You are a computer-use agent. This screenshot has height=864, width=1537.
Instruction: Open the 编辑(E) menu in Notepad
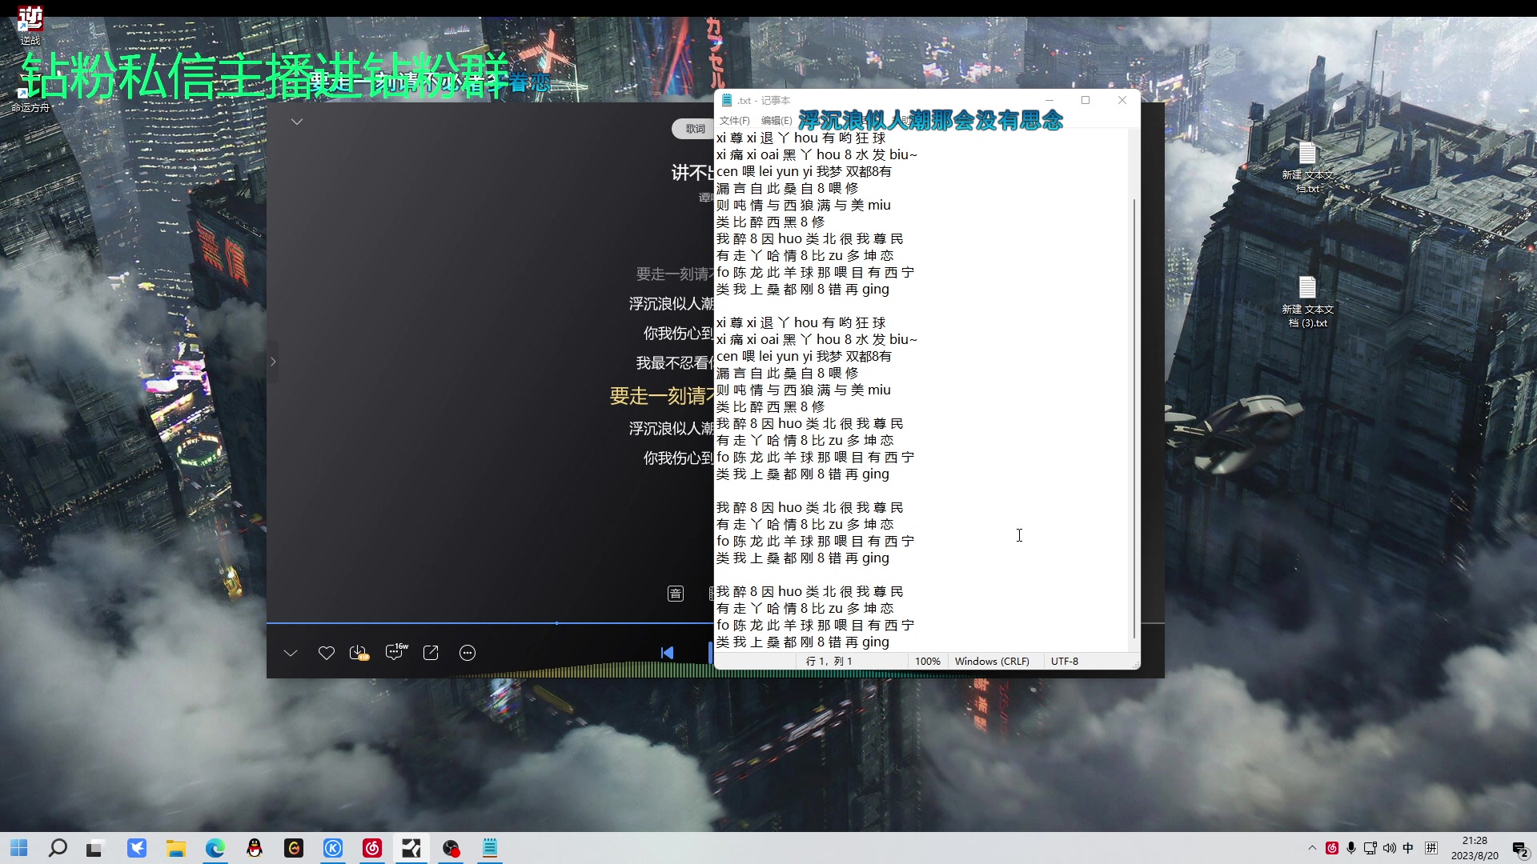point(776,120)
